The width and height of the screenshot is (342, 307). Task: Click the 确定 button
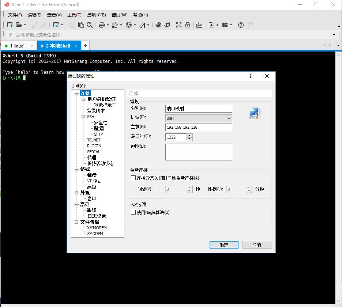click(224, 245)
